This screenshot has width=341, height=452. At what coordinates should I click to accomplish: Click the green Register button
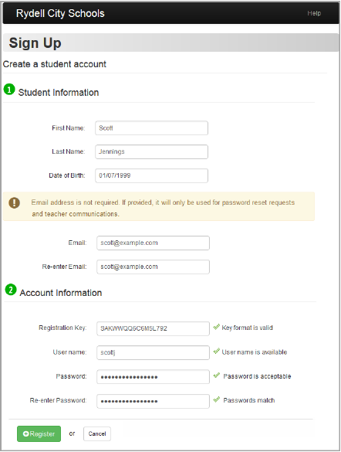[39, 433]
